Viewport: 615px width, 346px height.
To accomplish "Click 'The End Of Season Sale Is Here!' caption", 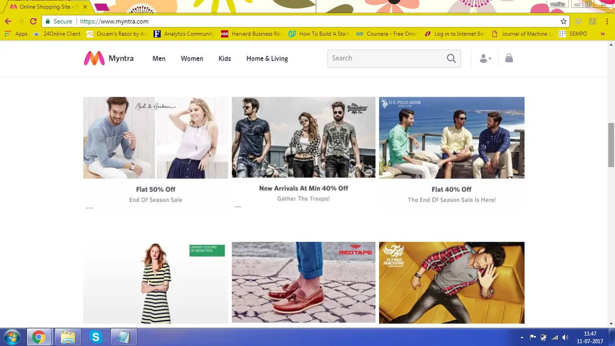I will (452, 200).
